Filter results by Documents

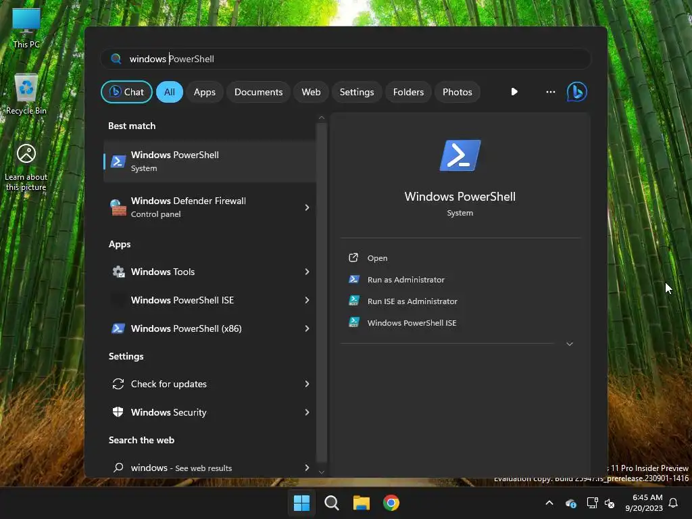click(x=259, y=92)
